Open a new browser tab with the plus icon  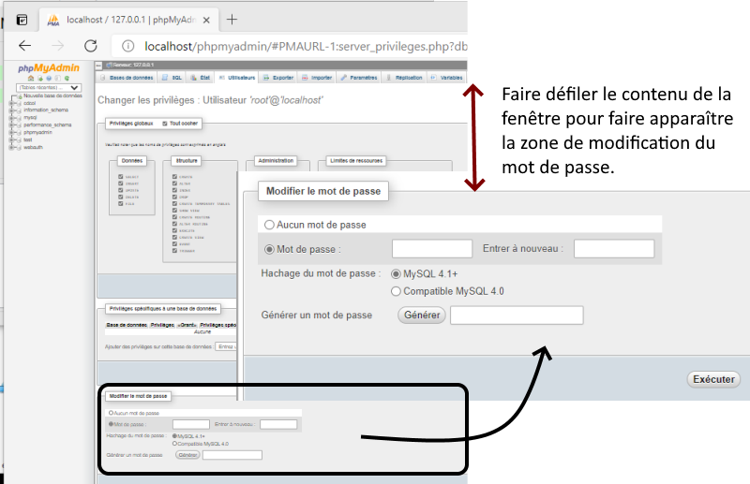[232, 20]
